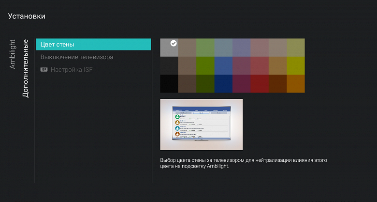This screenshot has width=377, height=202.
Task: Switch to the Ambilight vertical tab
Action: pyautogui.click(x=13, y=54)
